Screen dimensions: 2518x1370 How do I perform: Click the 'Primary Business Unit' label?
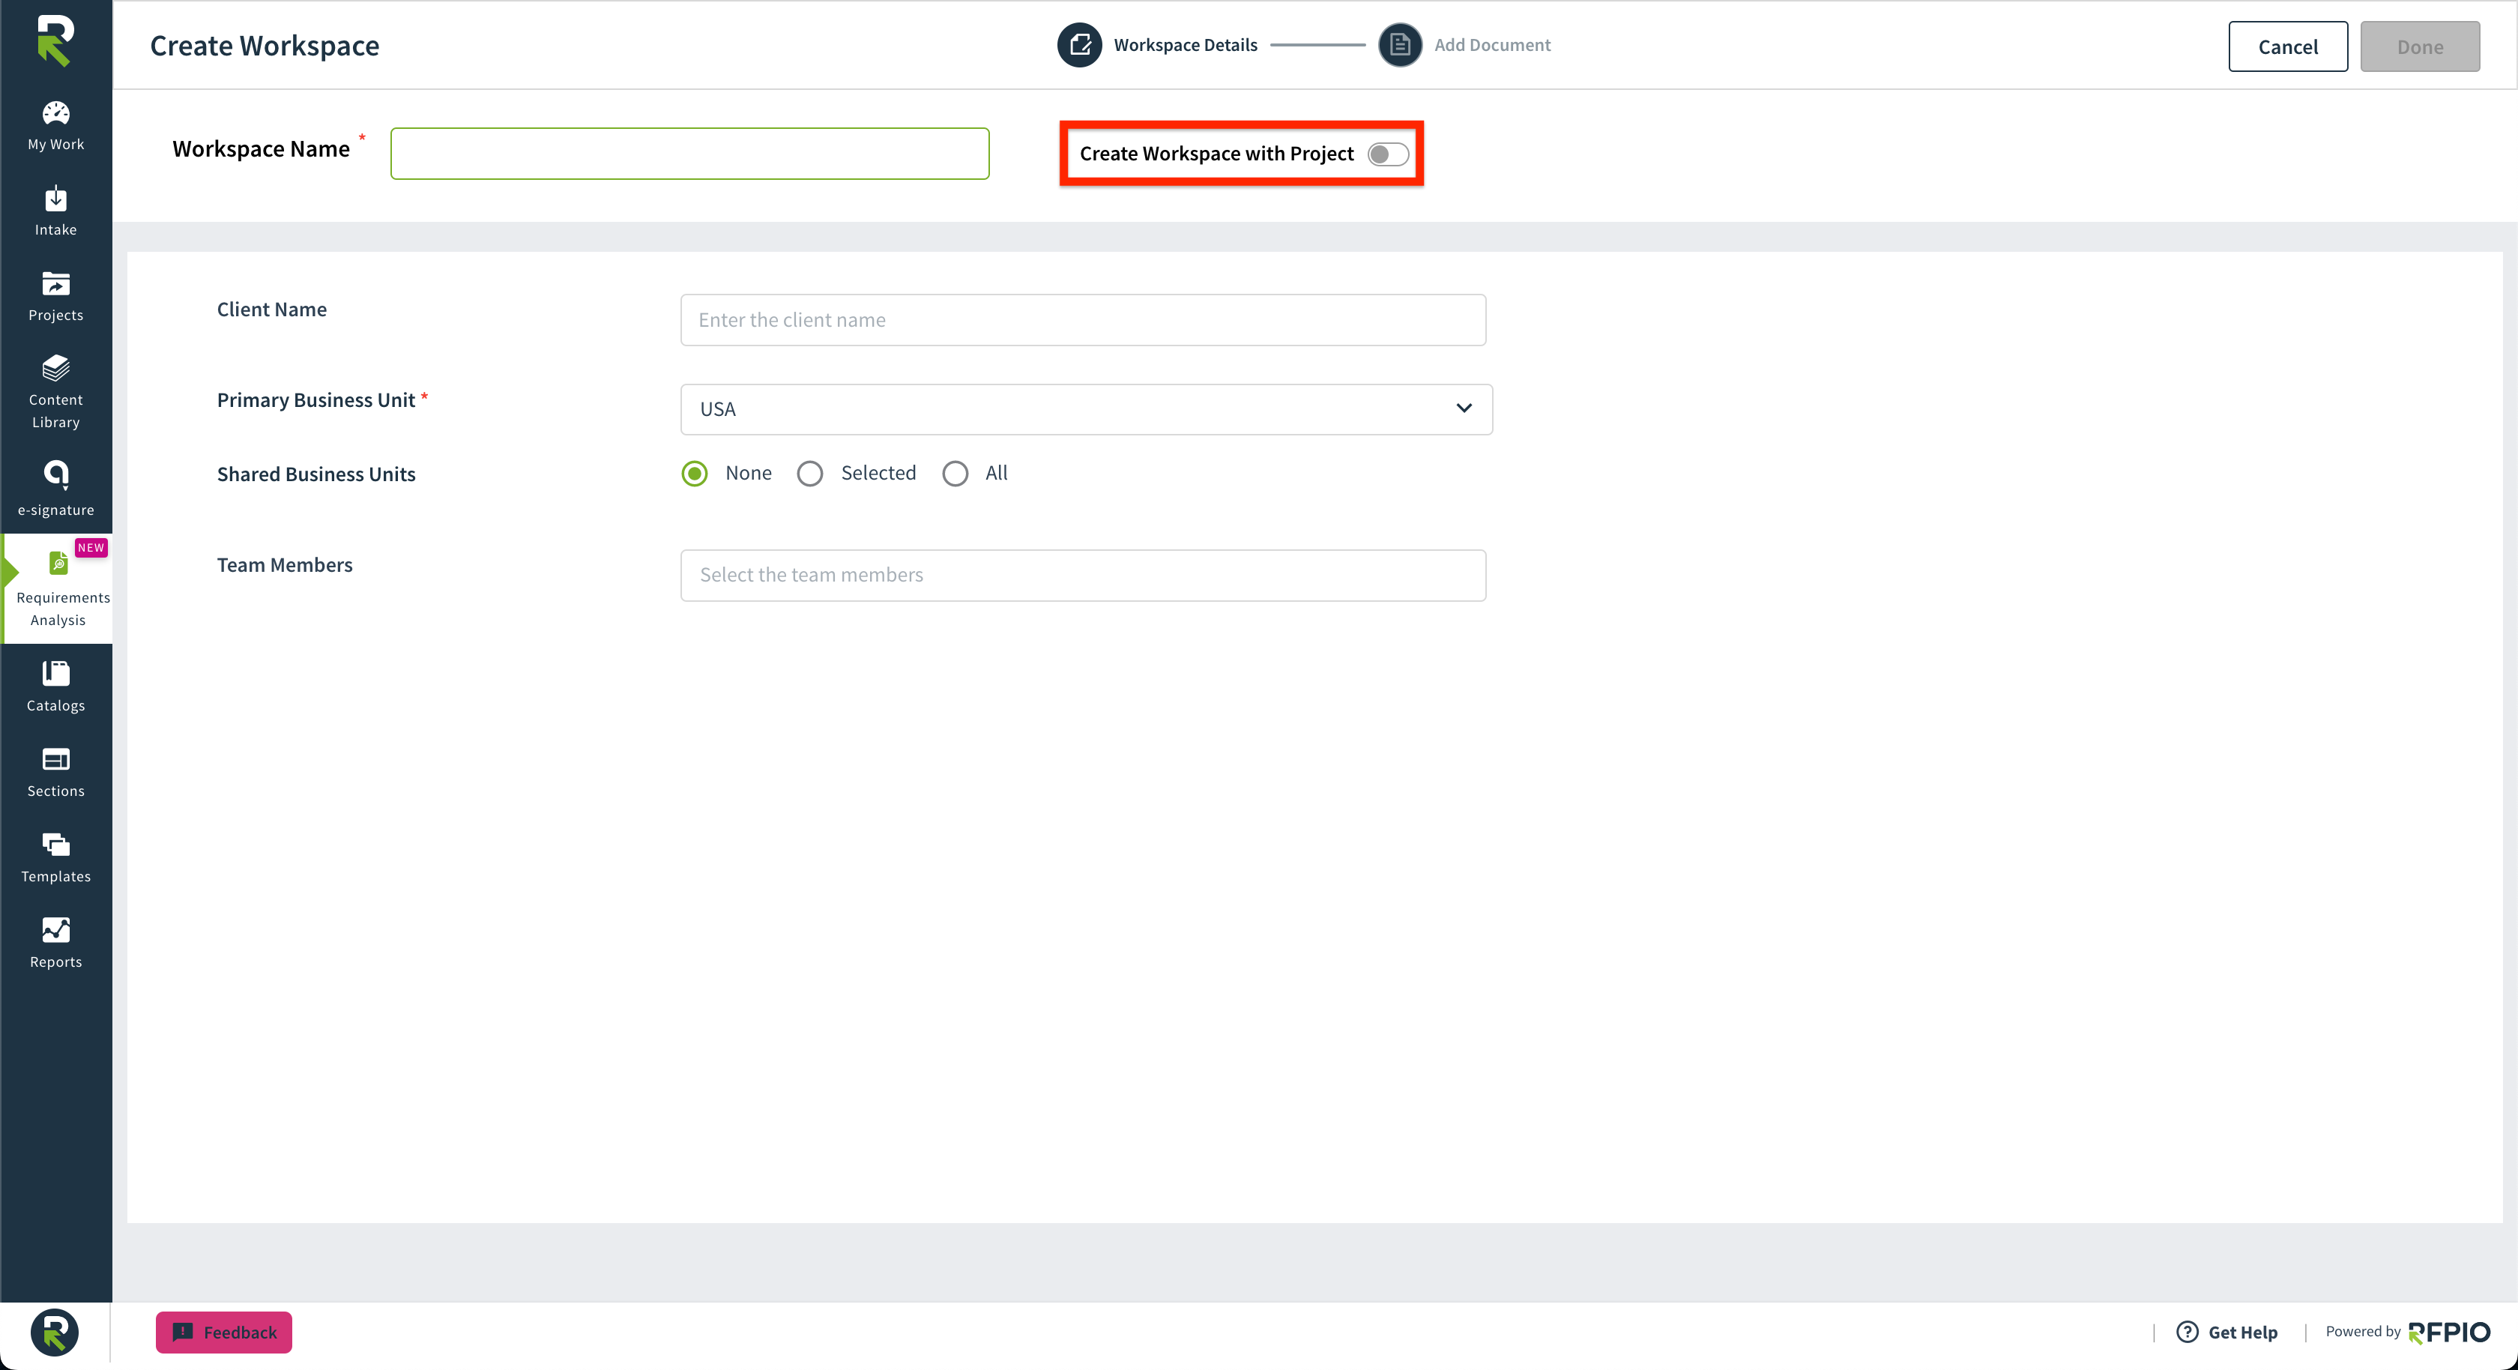click(315, 400)
